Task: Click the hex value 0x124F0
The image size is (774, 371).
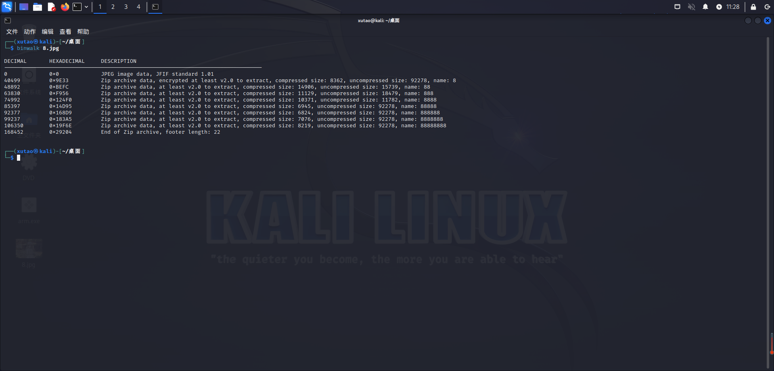Action: 61,100
